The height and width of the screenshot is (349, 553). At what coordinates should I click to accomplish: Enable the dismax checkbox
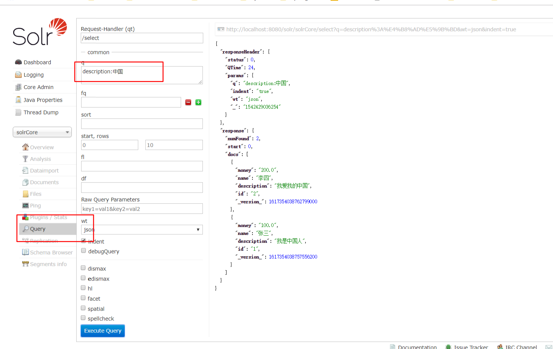[83, 268]
